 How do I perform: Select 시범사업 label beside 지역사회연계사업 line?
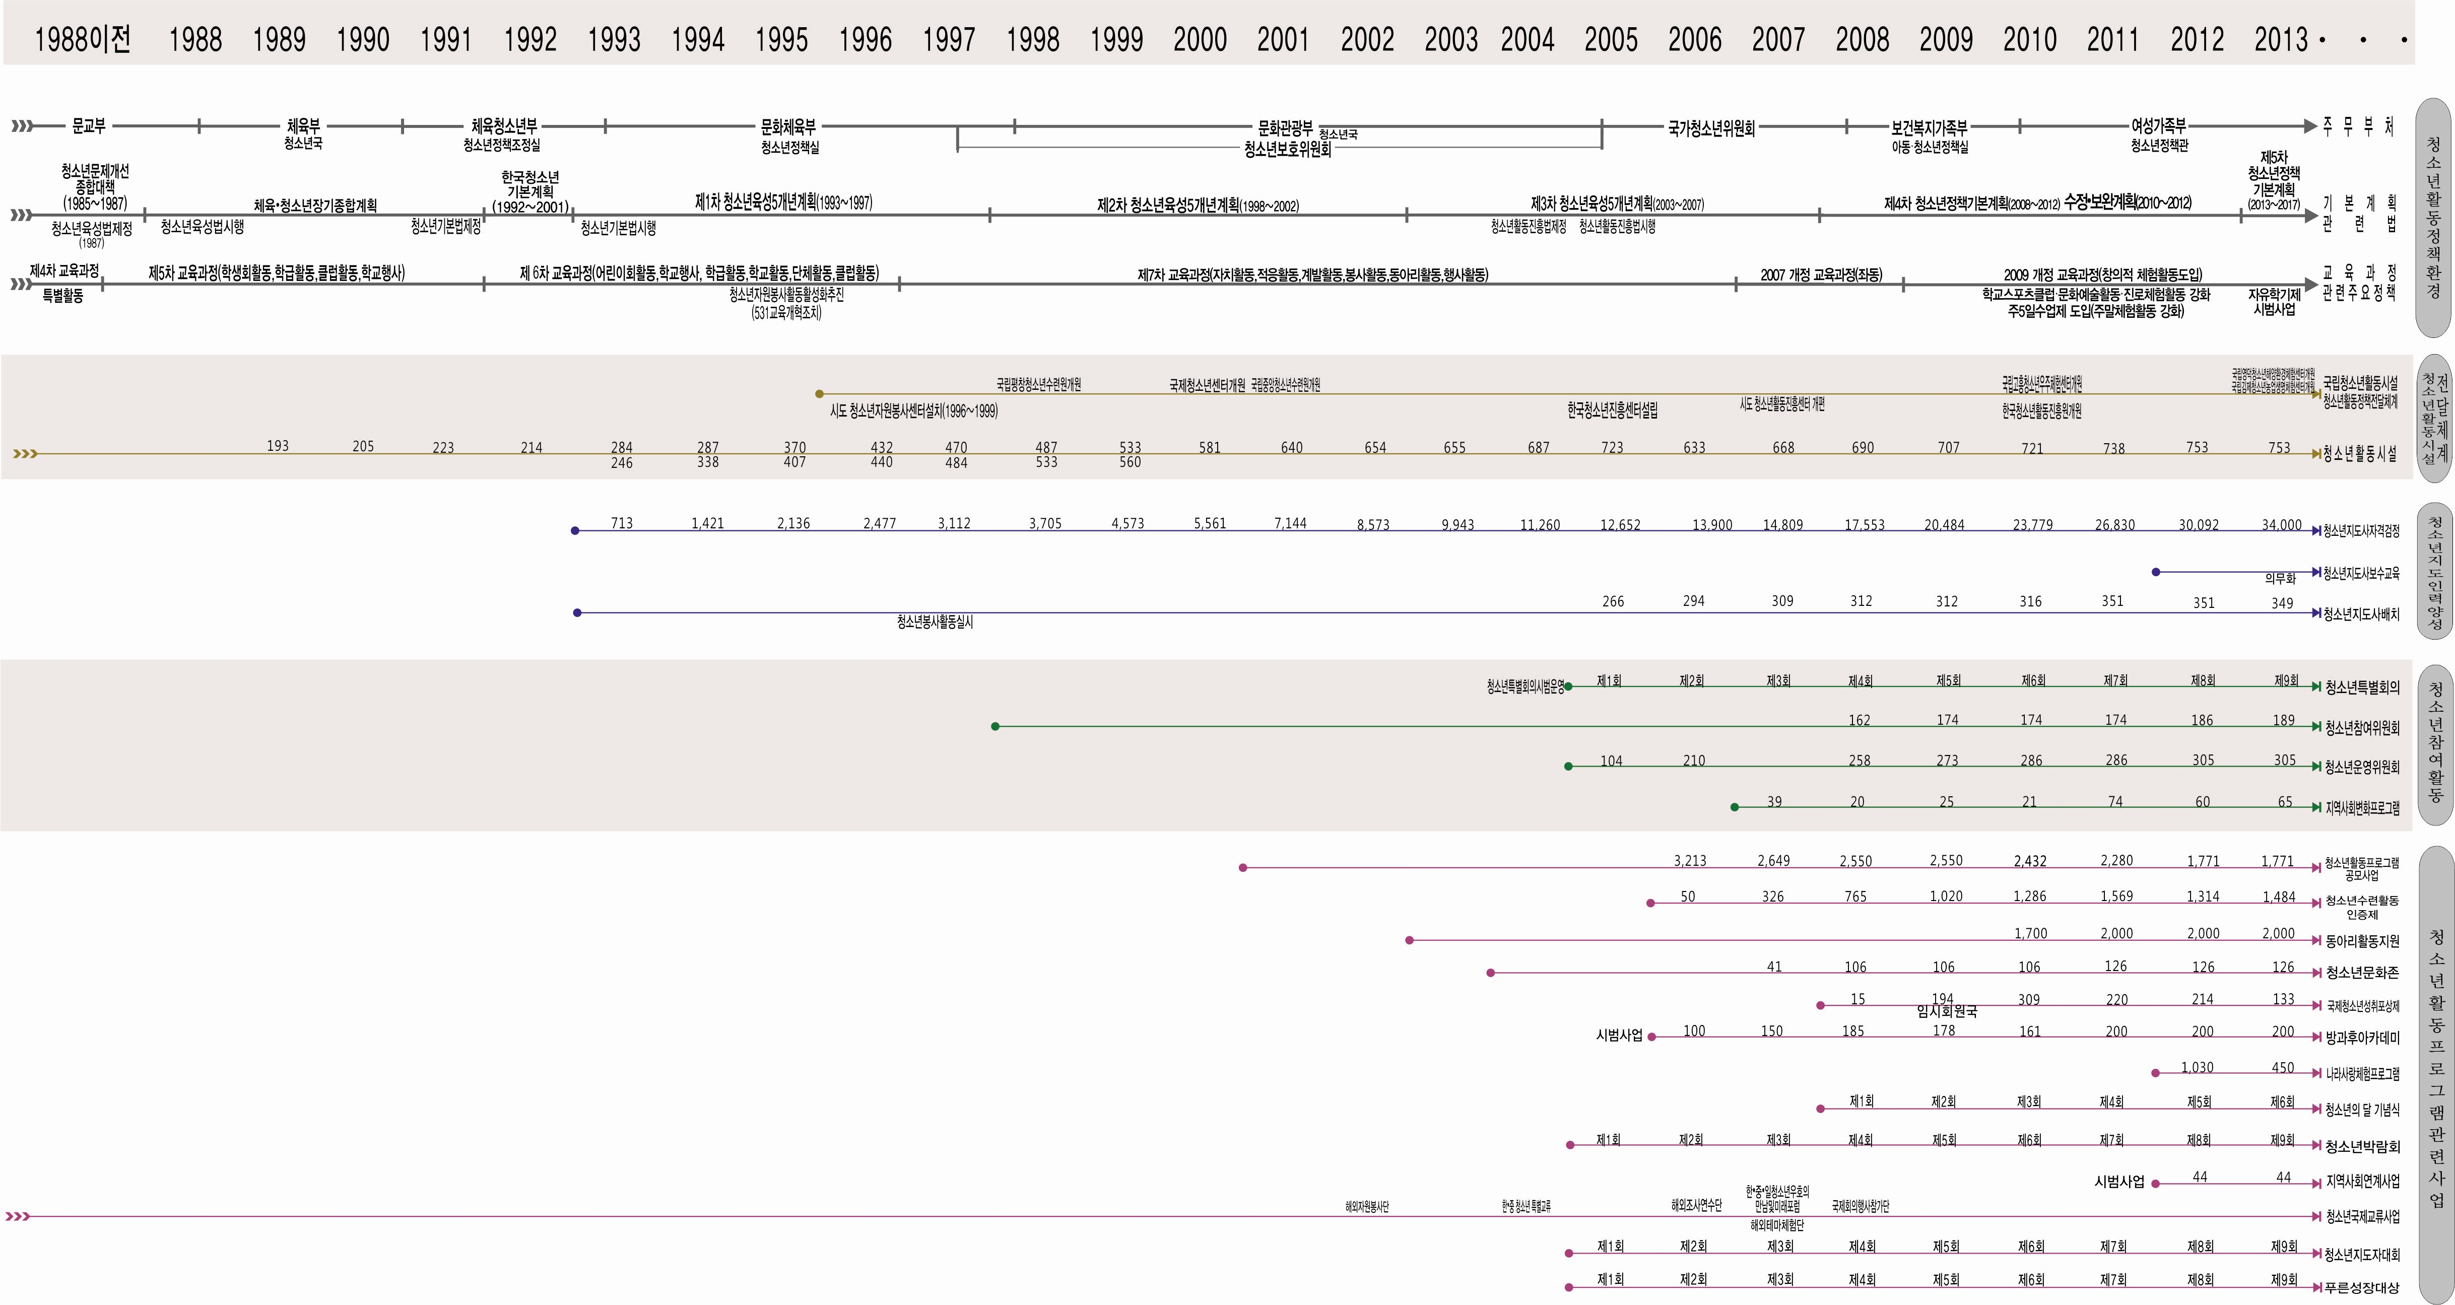pyautogui.click(x=2118, y=1182)
